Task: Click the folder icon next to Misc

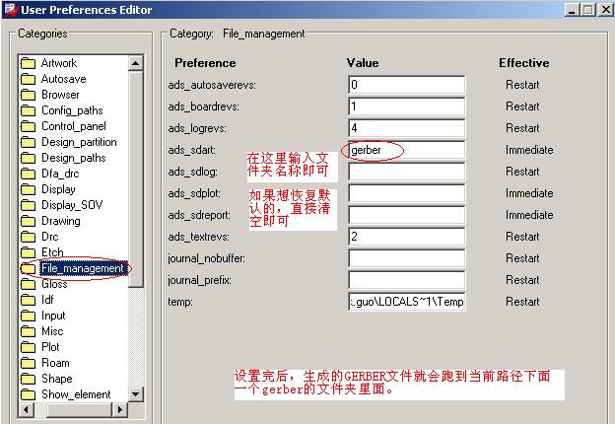Action: (x=28, y=331)
